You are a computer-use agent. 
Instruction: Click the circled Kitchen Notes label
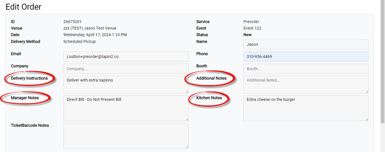coord(209,98)
